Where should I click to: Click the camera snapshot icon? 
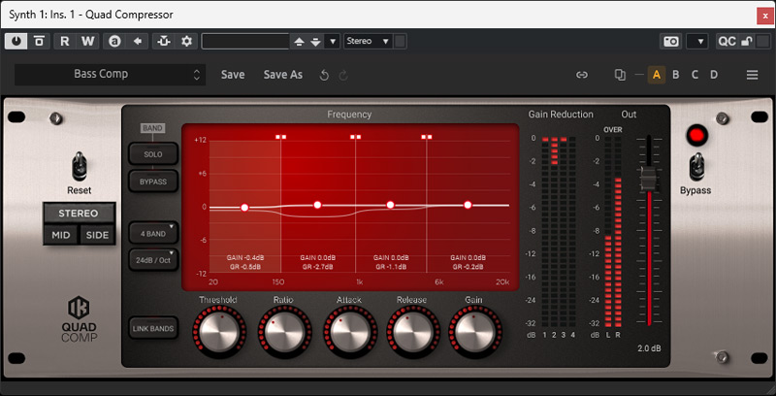(670, 41)
